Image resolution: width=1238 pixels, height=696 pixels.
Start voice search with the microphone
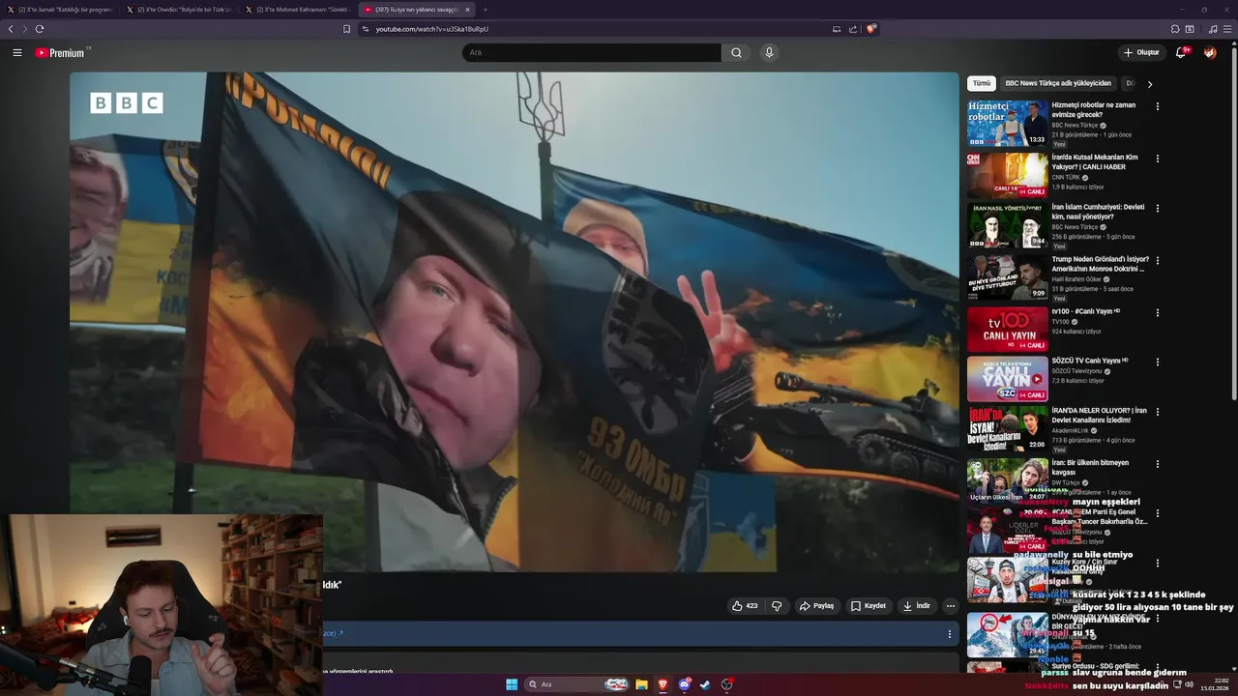769,52
